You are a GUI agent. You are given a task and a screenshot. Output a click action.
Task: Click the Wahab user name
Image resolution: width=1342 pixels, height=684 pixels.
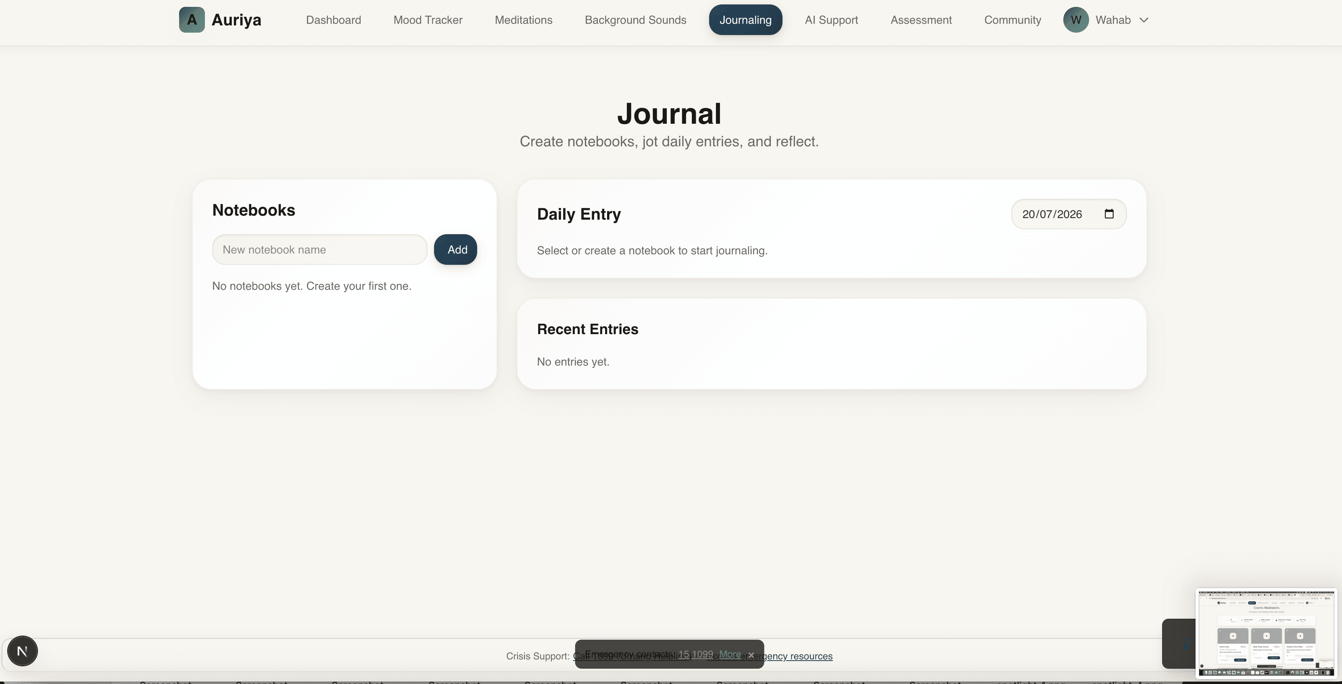tap(1113, 20)
